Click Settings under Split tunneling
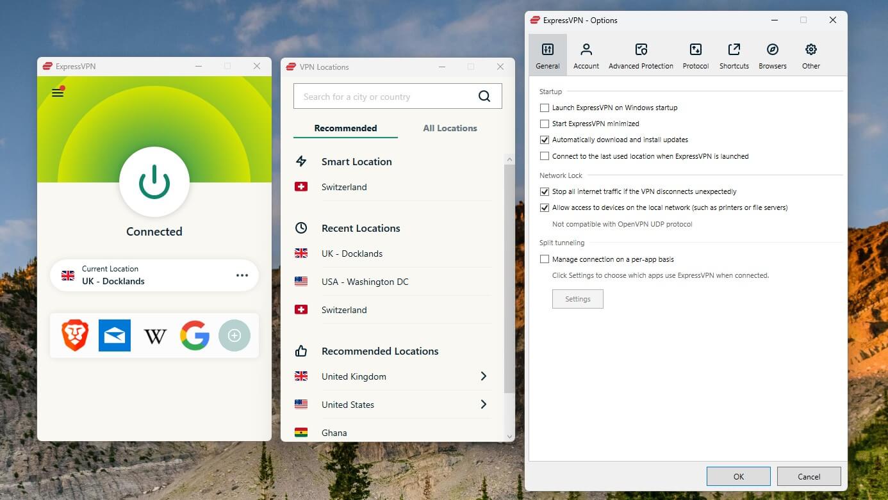This screenshot has height=500, width=888. point(577,298)
